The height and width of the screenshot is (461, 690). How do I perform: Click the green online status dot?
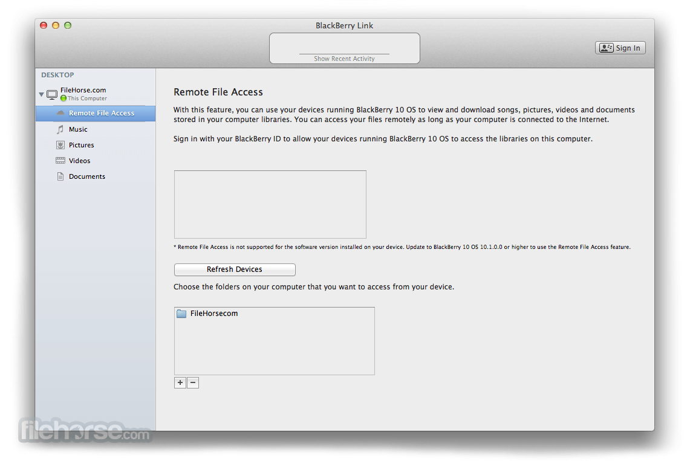point(63,98)
